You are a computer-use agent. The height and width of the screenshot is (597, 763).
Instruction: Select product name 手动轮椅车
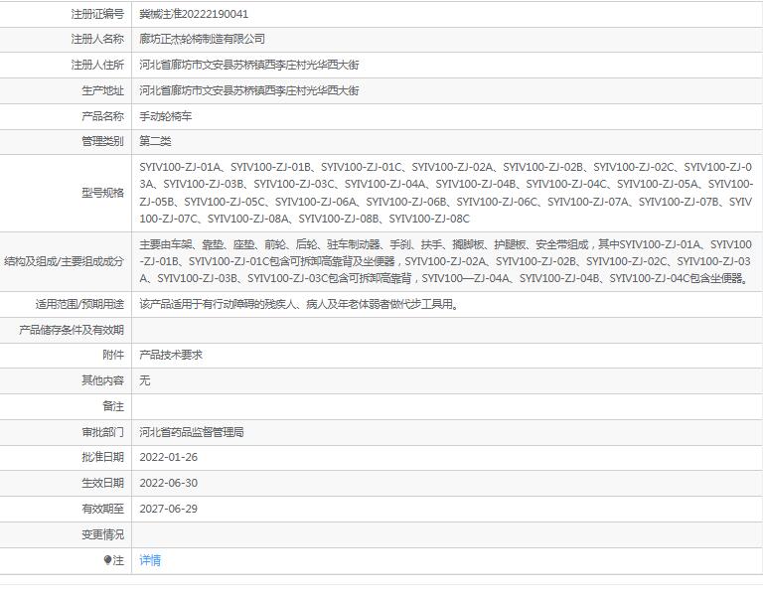(x=166, y=116)
